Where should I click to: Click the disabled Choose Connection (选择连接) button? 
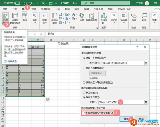98,73
